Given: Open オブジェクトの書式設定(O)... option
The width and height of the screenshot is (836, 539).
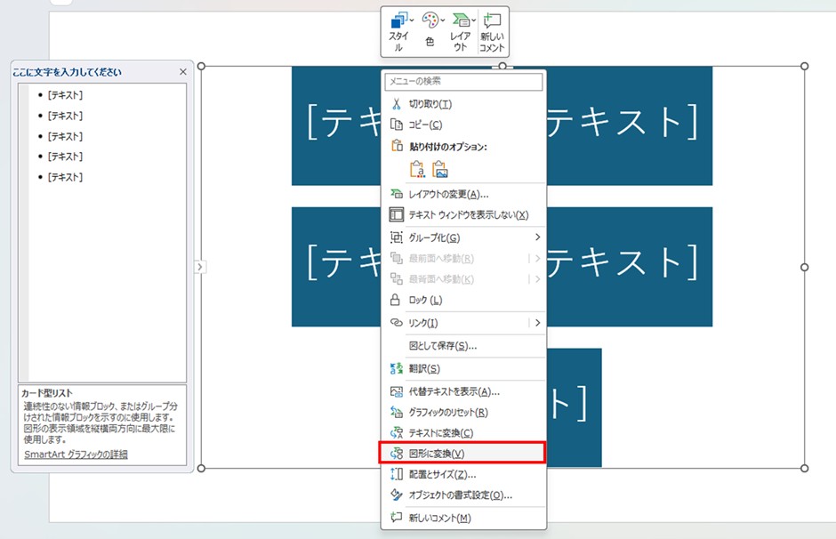Looking at the screenshot, I should pyautogui.click(x=460, y=495).
